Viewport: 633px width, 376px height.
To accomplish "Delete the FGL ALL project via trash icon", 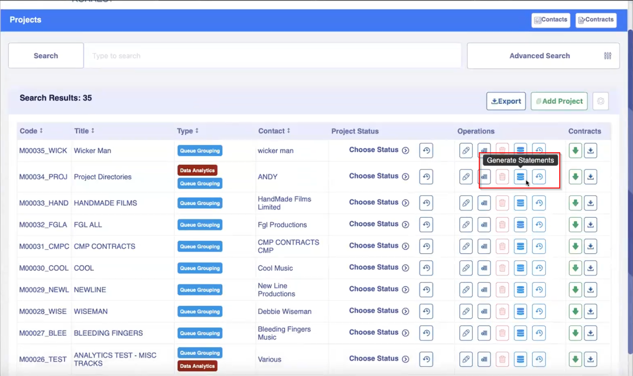I will point(502,225).
